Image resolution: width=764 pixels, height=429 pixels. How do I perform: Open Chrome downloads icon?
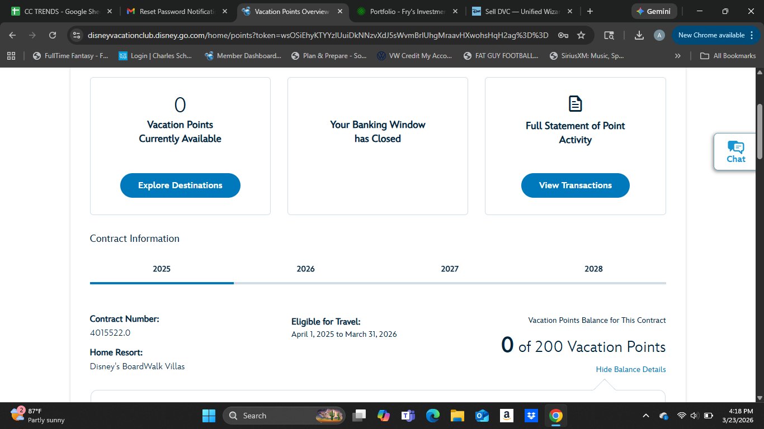(639, 35)
